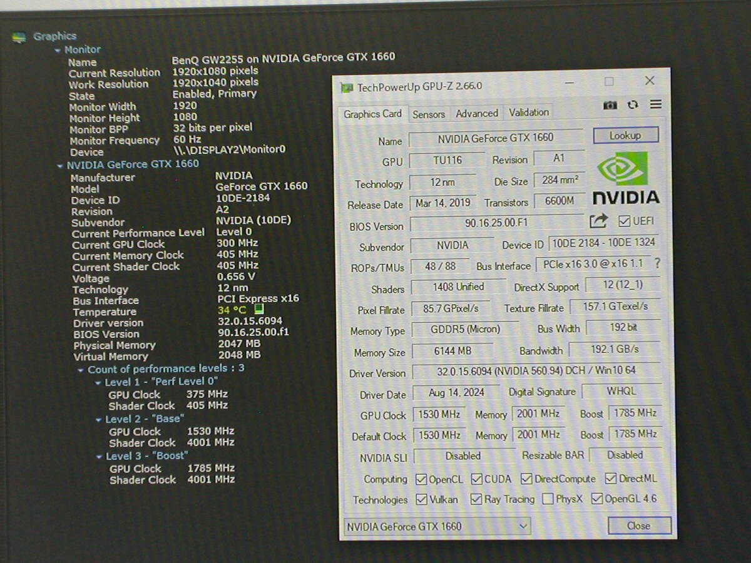Click the Memory Size value 6144 MB
This screenshot has width=751, height=563.
[x=452, y=351]
